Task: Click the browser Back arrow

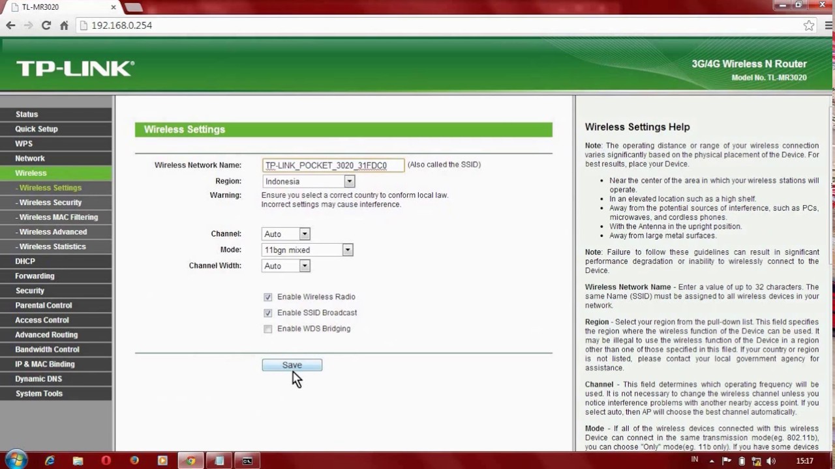Action: [x=10, y=25]
